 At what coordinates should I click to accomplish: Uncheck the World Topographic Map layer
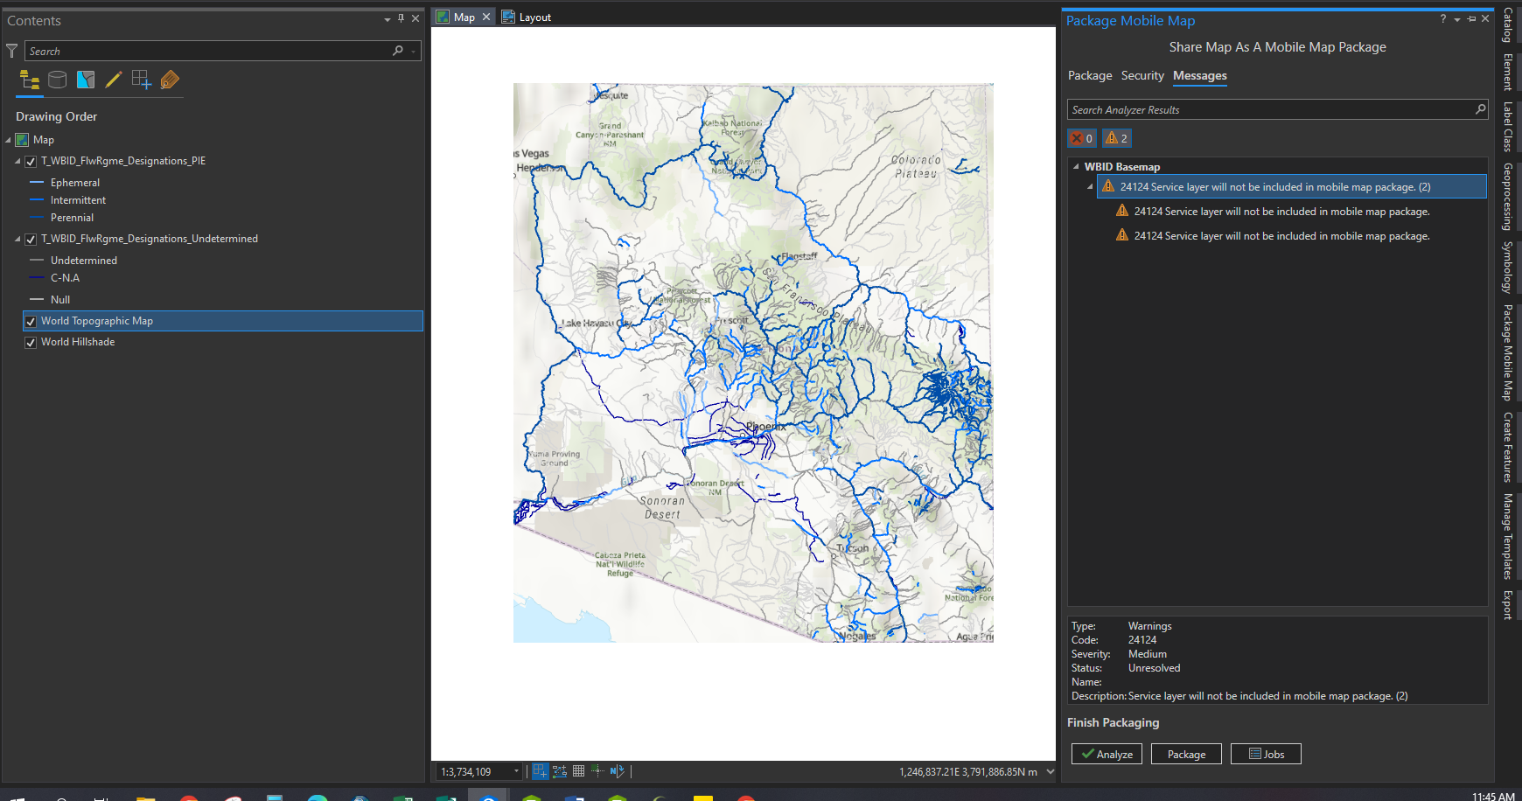click(x=31, y=321)
